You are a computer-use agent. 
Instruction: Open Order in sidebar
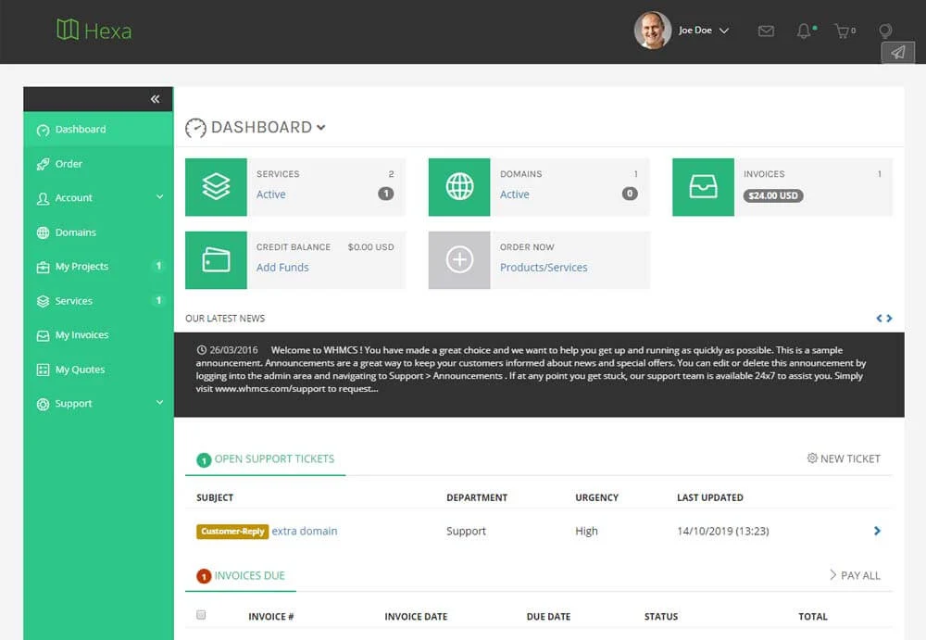[98, 164]
